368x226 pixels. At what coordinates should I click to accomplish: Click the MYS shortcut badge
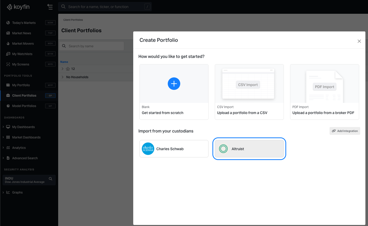pos(50,64)
